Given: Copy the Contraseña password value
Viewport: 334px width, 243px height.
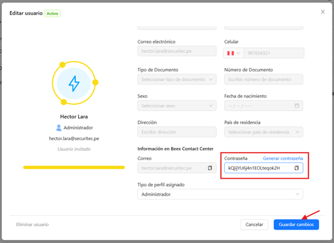Looking at the screenshot, I should (x=296, y=168).
